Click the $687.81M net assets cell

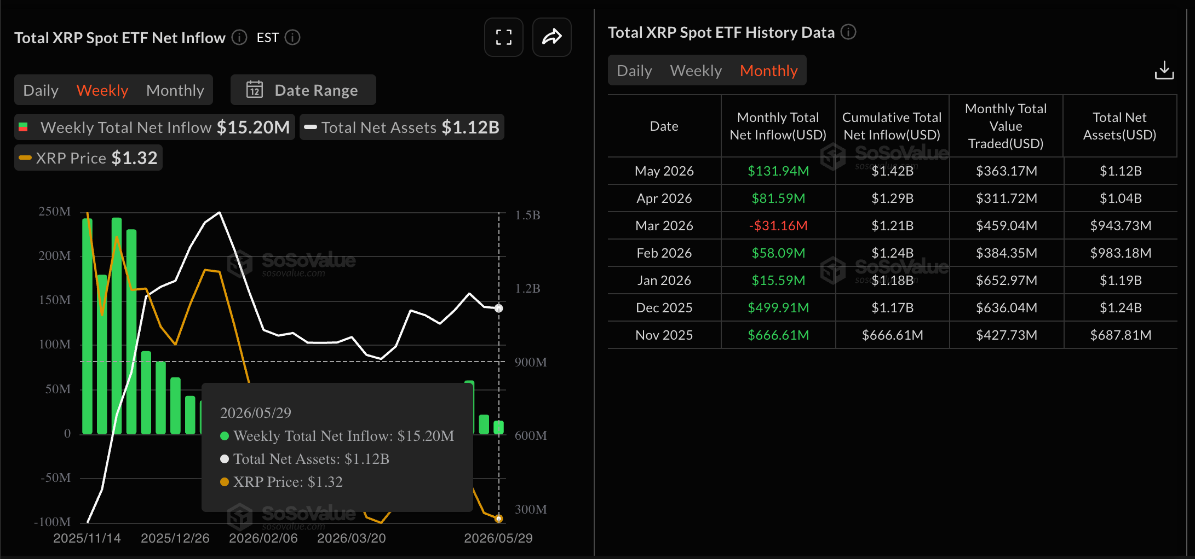[1121, 335]
